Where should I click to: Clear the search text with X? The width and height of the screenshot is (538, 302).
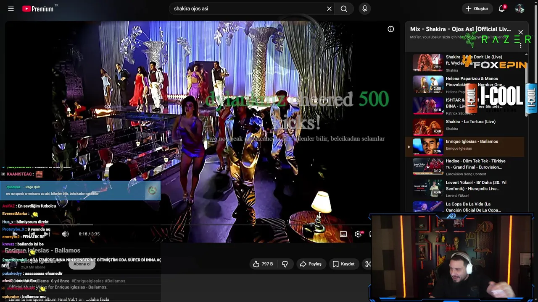[329, 8]
